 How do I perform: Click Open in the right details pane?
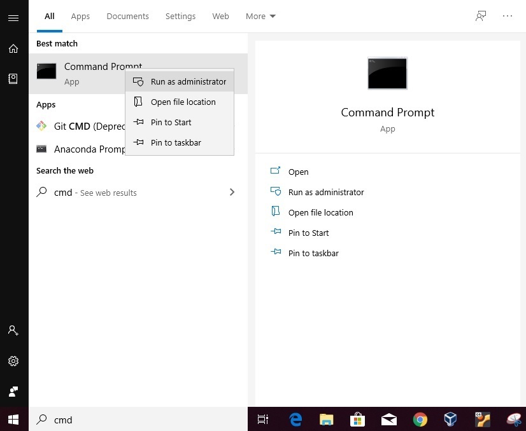tap(298, 172)
